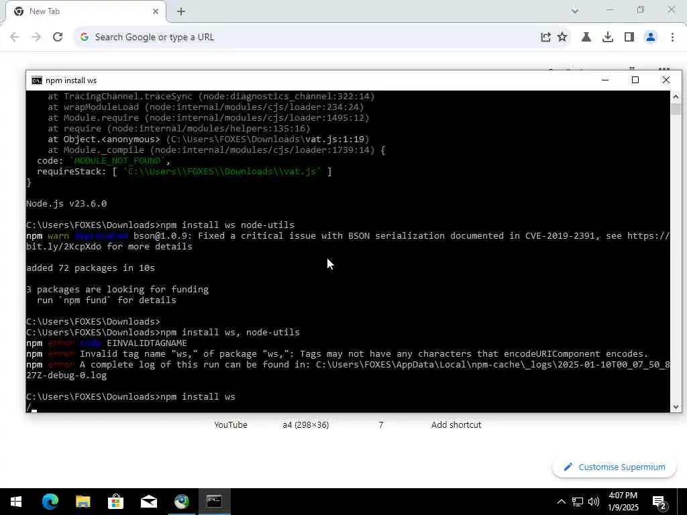Click the console scrollbar thumb
The width and height of the screenshot is (687, 515).
click(x=676, y=109)
